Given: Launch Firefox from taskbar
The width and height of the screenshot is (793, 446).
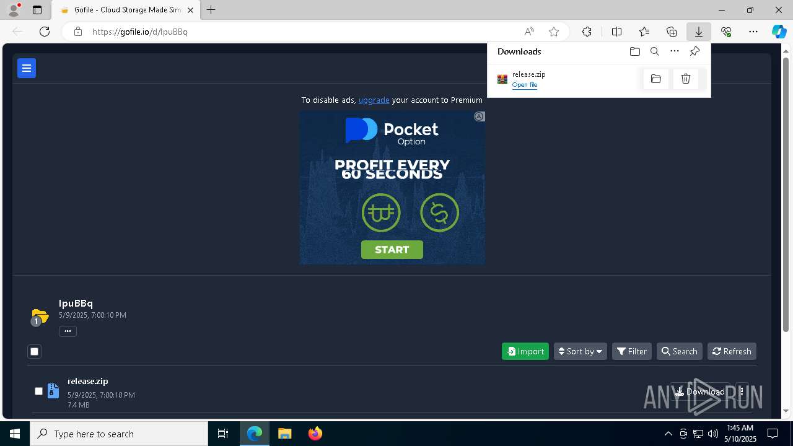Looking at the screenshot, I should 315,434.
